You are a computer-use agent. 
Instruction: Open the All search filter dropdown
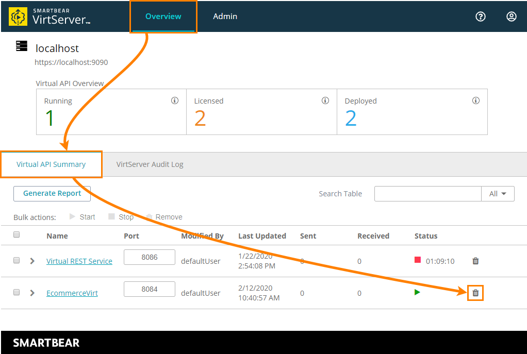pyautogui.click(x=498, y=194)
